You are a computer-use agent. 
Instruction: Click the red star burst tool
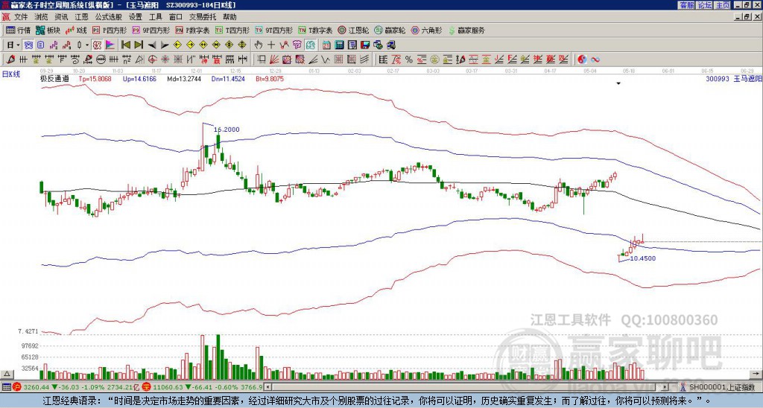pyautogui.click(x=165, y=60)
